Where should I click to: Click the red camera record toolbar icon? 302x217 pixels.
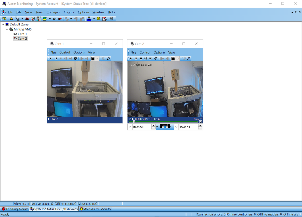point(60,19)
